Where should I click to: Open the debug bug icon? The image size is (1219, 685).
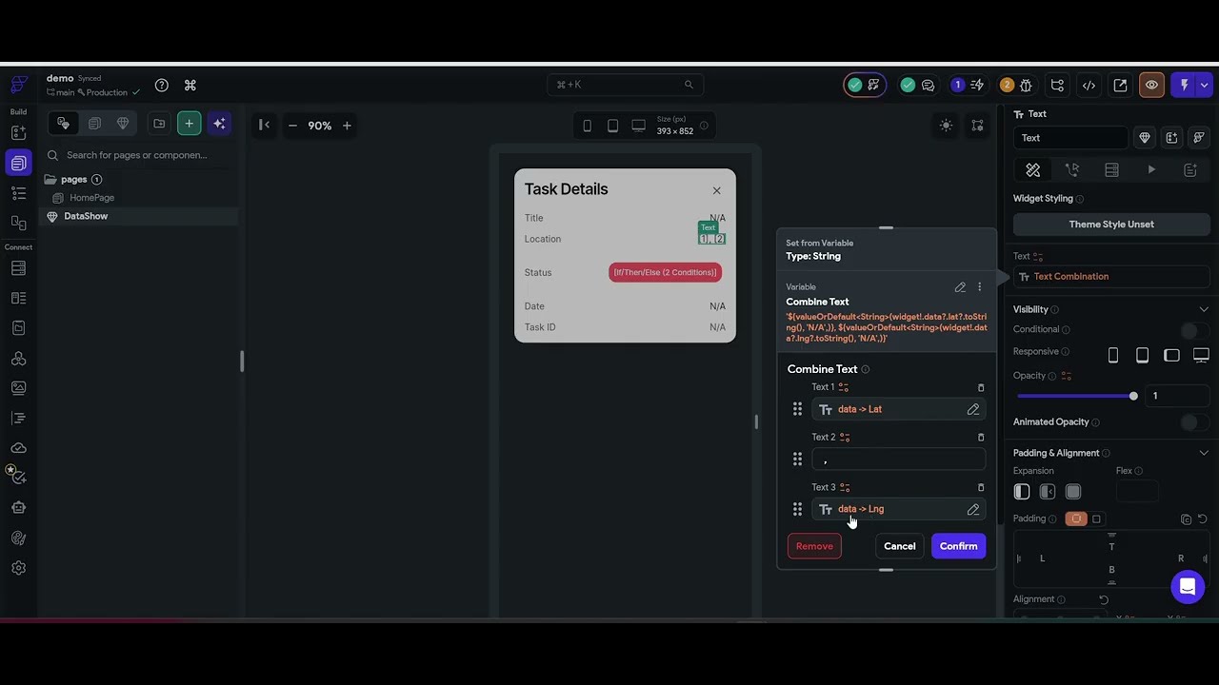coord(1026,85)
